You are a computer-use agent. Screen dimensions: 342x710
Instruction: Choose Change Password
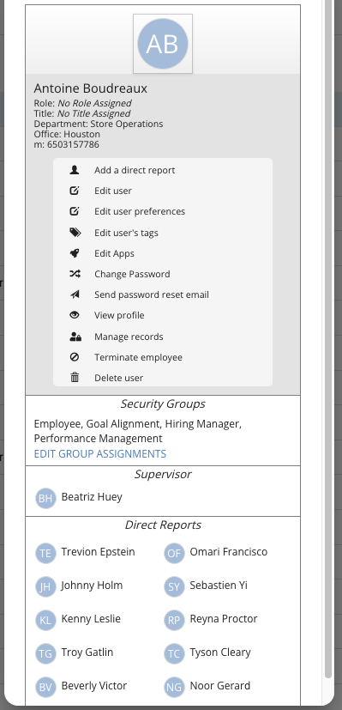click(132, 274)
